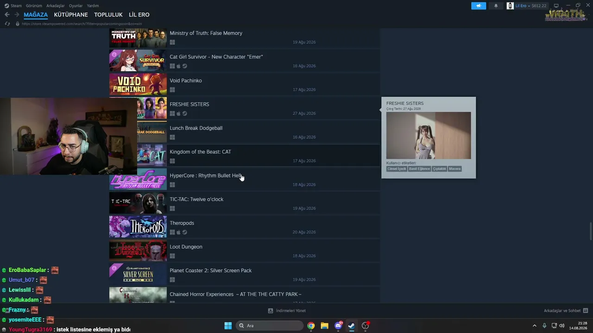
Task: Switch to the TOPLULUK tab
Action: [x=108, y=15]
